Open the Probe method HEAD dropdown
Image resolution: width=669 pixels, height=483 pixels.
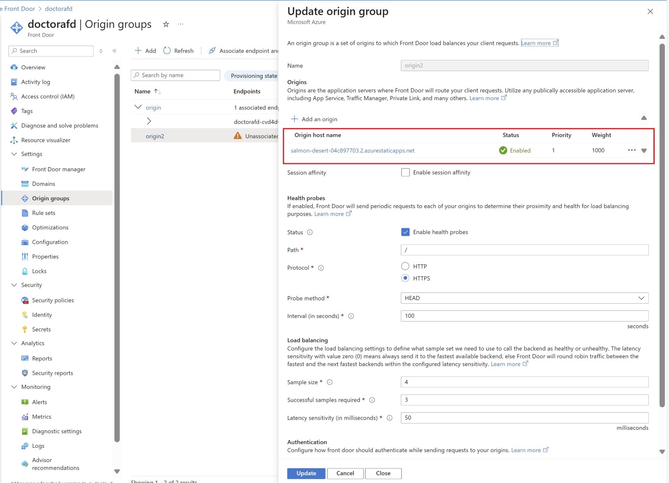(525, 298)
